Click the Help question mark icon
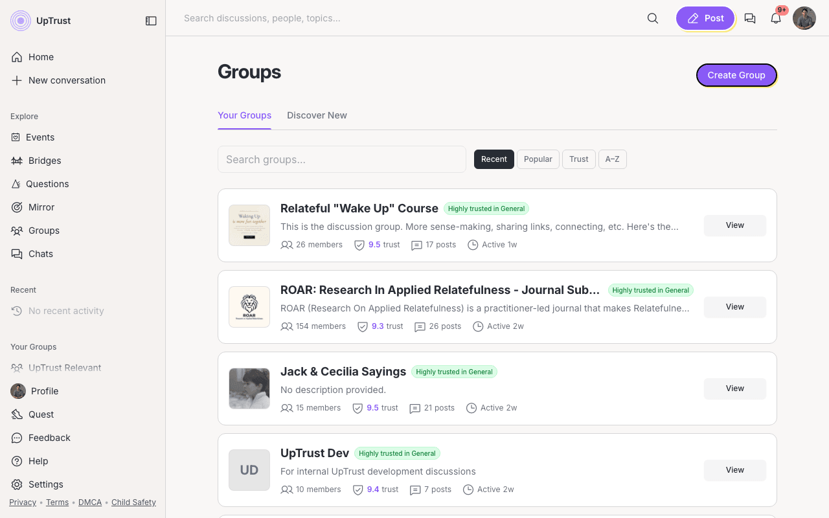829x518 pixels. click(17, 461)
